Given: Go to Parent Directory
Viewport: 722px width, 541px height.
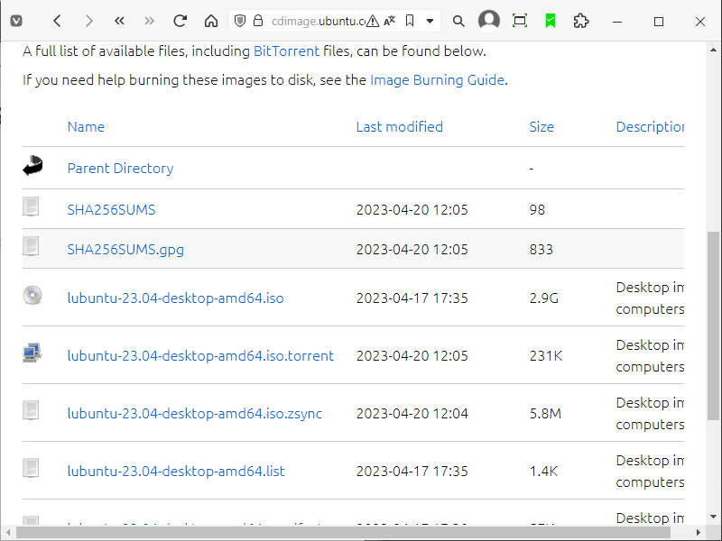Looking at the screenshot, I should coord(120,169).
